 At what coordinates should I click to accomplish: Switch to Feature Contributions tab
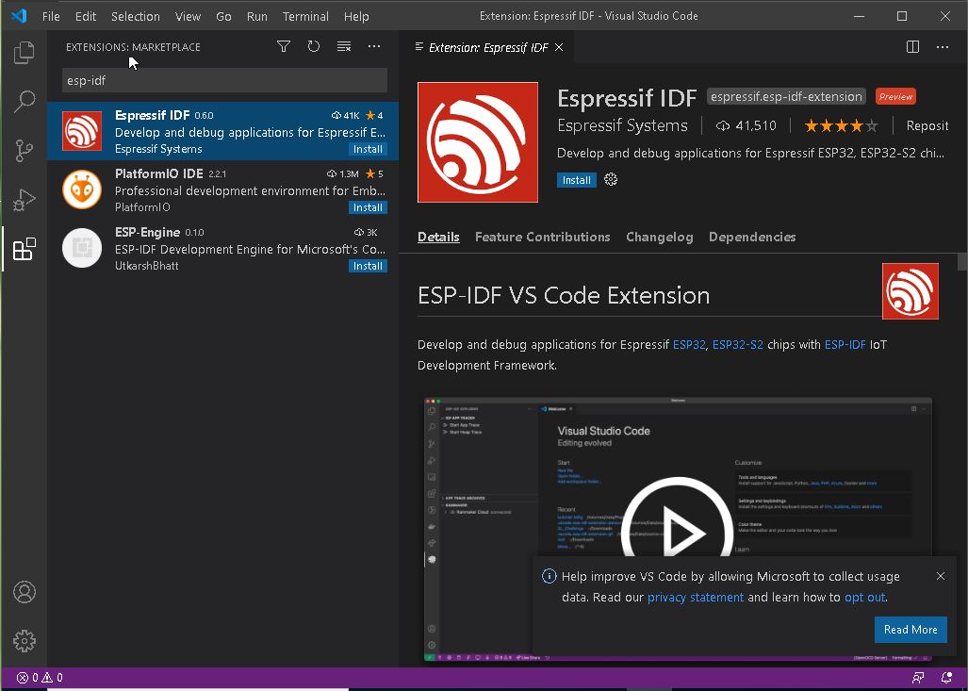point(542,237)
